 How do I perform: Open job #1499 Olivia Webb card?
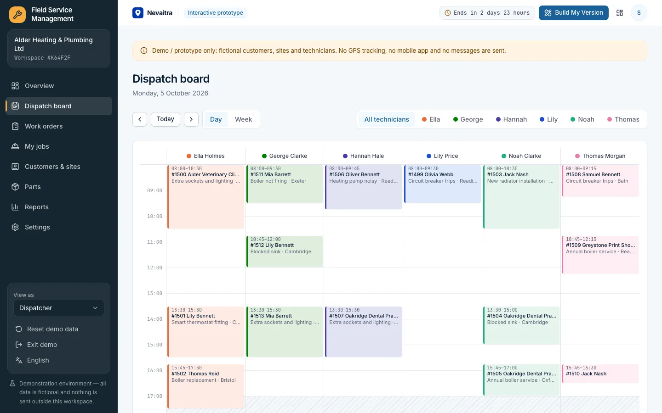[x=442, y=184]
